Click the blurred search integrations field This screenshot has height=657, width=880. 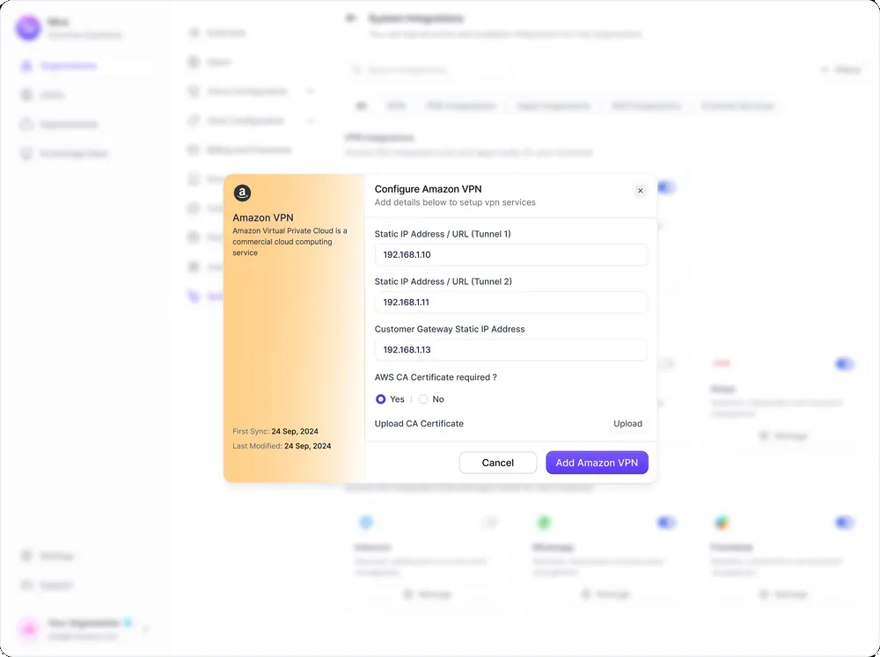[x=429, y=70]
